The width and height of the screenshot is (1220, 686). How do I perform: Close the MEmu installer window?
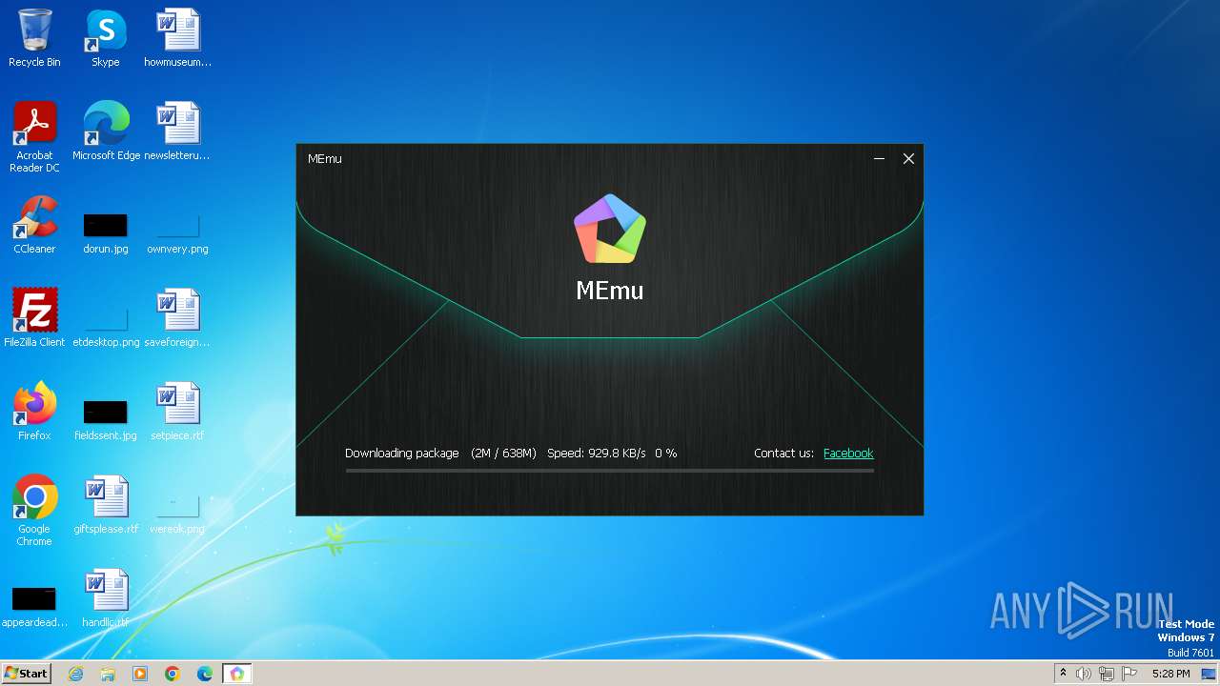pyautogui.click(x=908, y=159)
